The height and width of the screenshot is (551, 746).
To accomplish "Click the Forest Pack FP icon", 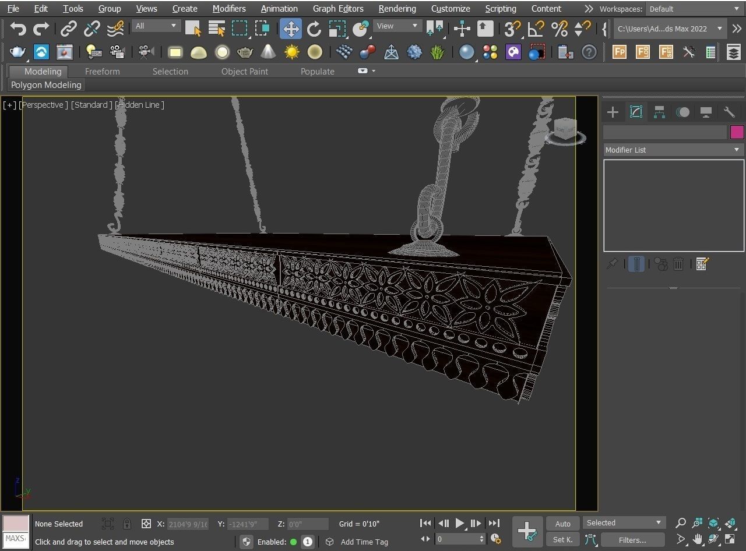I will (x=620, y=52).
